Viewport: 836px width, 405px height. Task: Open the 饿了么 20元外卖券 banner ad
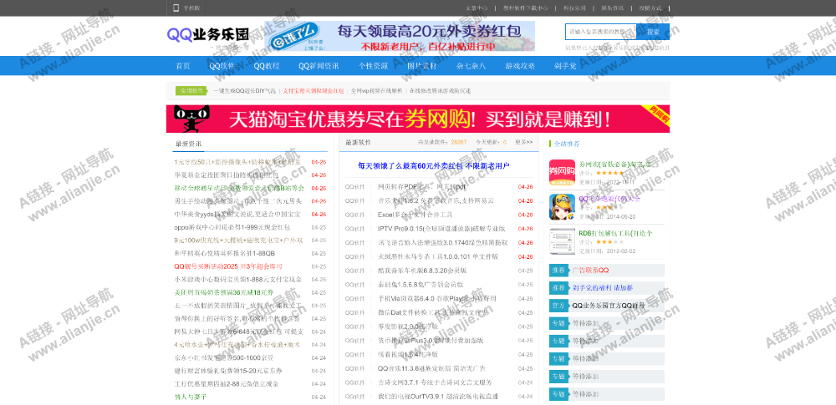tap(400, 36)
